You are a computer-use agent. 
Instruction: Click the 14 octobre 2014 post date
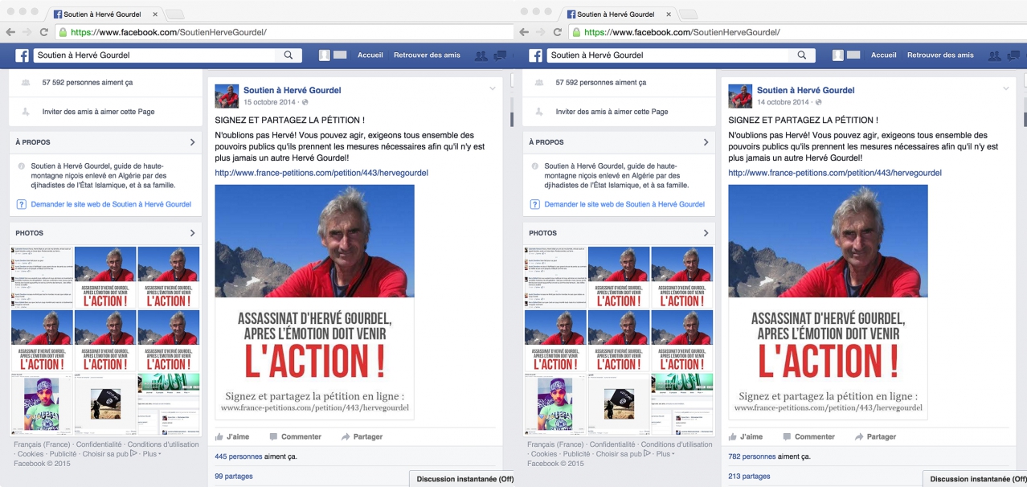coord(784,102)
